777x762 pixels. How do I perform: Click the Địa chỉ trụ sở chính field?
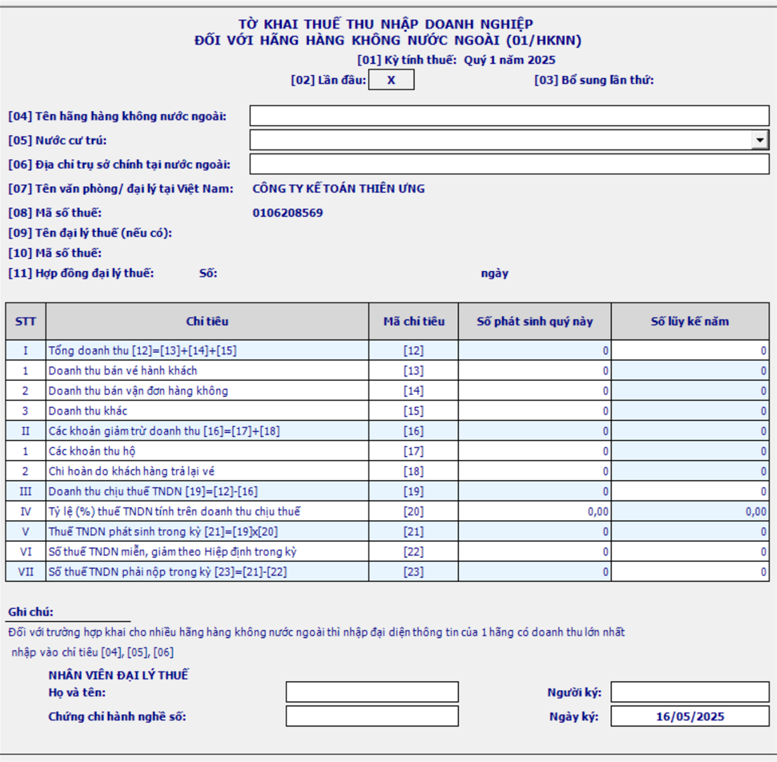[x=508, y=164]
